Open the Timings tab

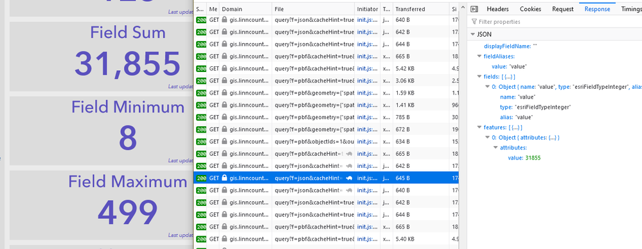pyautogui.click(x=631, y=9)
